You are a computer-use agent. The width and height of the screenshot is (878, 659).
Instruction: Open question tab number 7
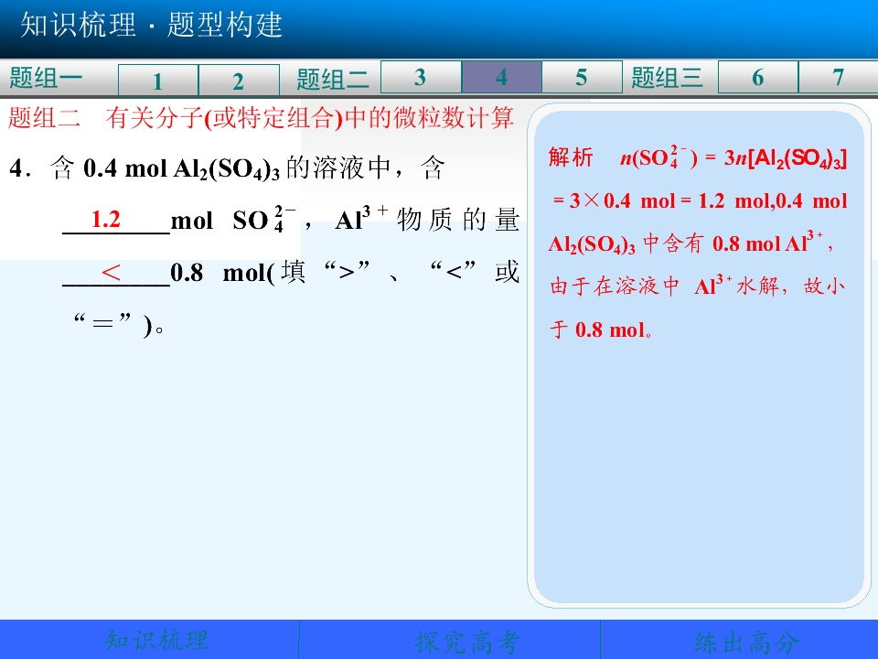838,77
